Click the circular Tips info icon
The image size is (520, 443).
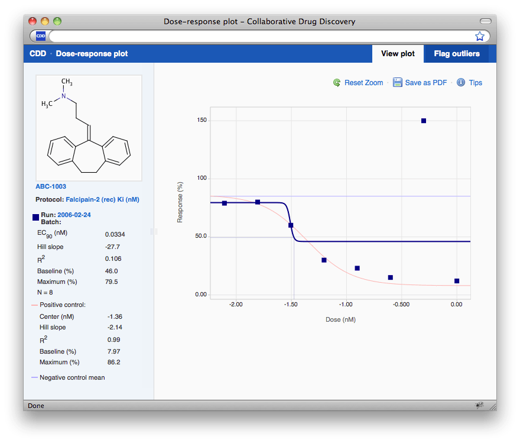click(461, 83)
